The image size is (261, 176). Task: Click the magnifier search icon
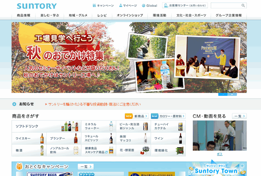pos(243,6)
